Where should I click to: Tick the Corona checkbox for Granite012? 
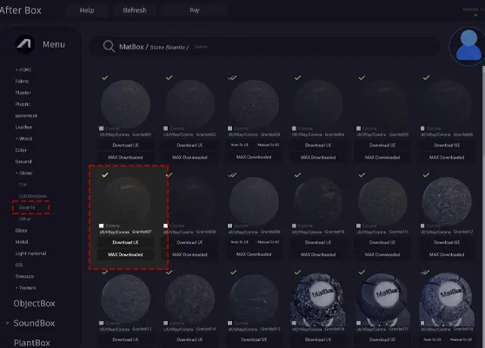point(422,226)
